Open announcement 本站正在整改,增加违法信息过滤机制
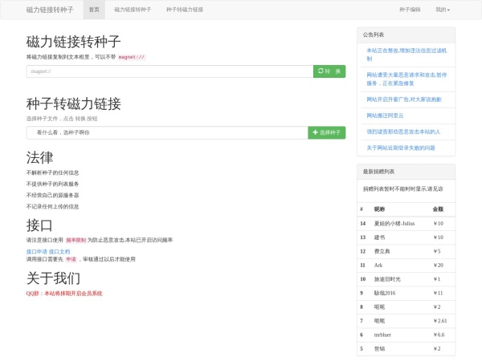This screenshot has width=482, height=361. [x=406, y=54]
